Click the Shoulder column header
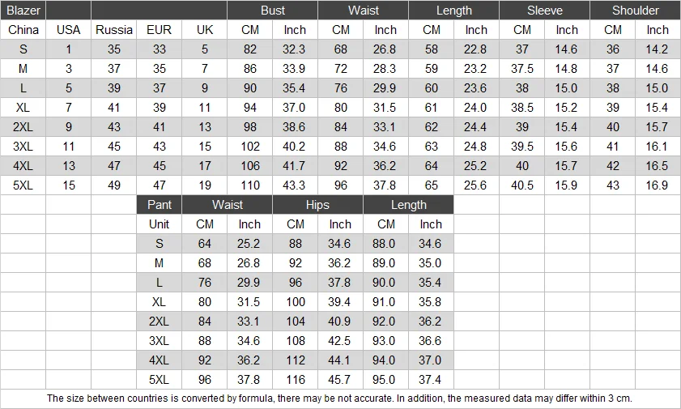Viewport: 681px width, 409px height. pos(635,11)
